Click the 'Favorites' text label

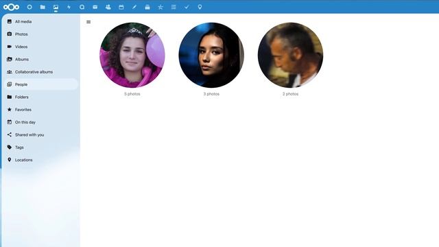[x=23, y=110]
